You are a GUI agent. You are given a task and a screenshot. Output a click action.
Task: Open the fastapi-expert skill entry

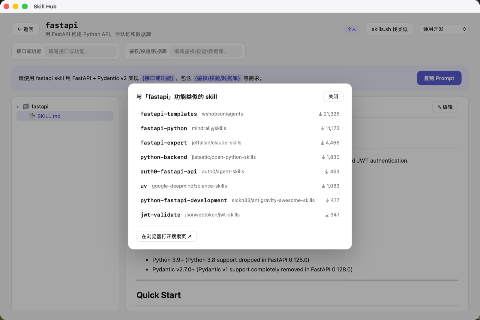[x=240, y=143]
